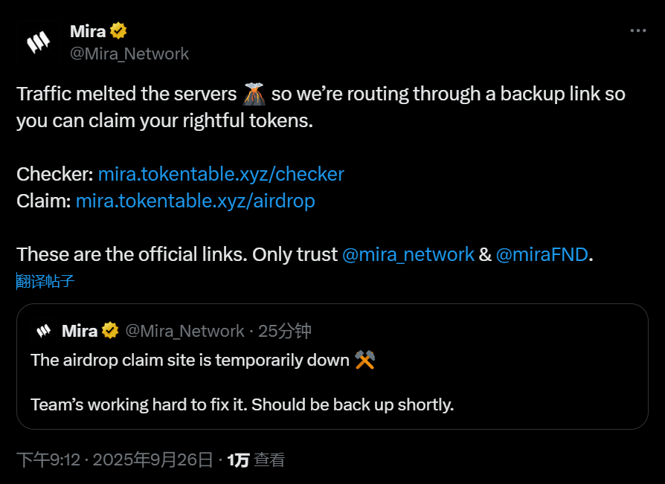Click verified badge in the quoted post
The height and width of the screenshot is (484, 665).
pyautogui.click(x=110, y=331)
